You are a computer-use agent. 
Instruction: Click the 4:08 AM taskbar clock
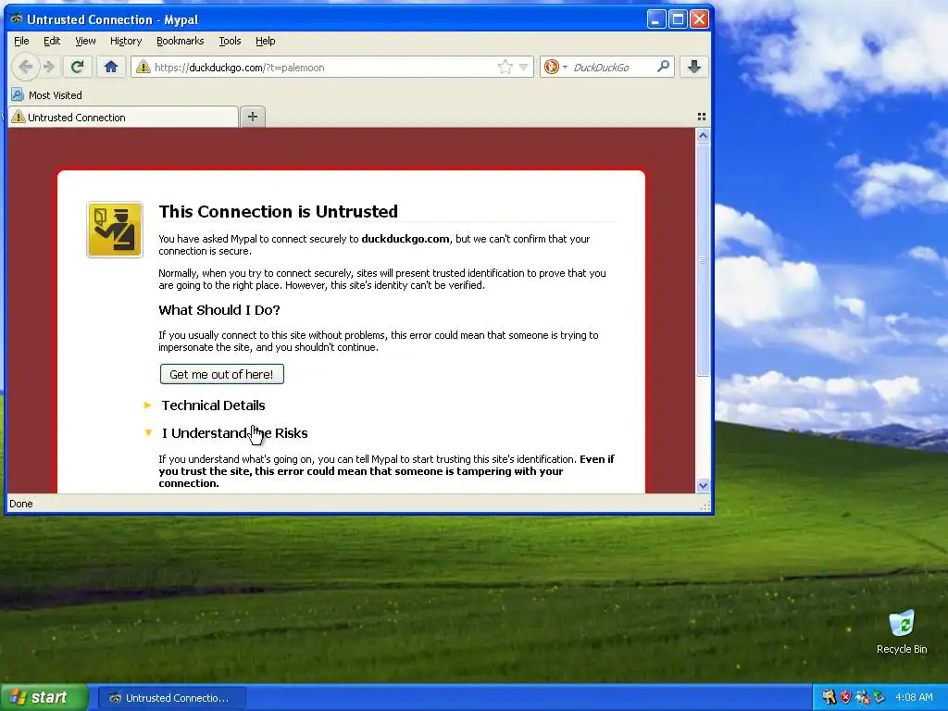[x=914, y=698]
